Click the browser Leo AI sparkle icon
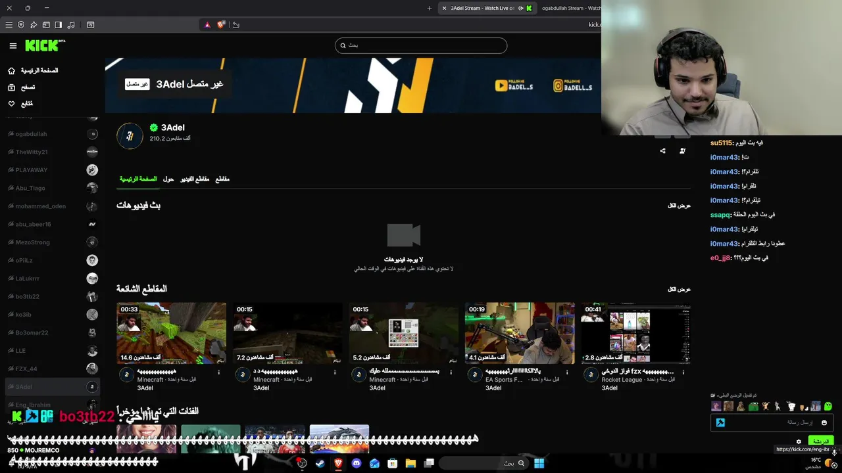 pos(34,25)
